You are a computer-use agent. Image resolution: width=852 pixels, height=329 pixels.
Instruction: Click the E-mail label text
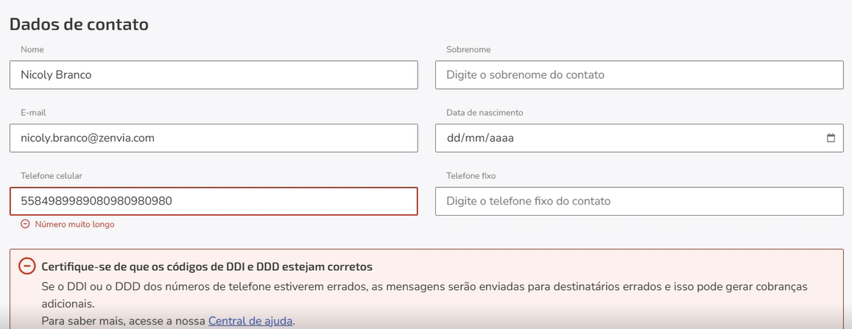pos(33,113)
